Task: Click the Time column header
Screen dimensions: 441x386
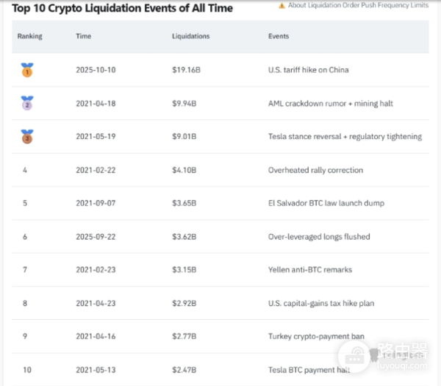Action: point(84,36)
